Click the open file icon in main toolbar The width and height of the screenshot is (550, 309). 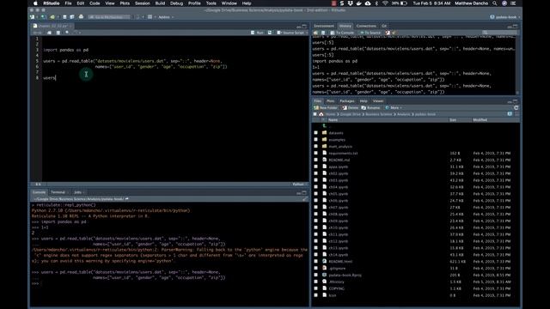point(52,17)
